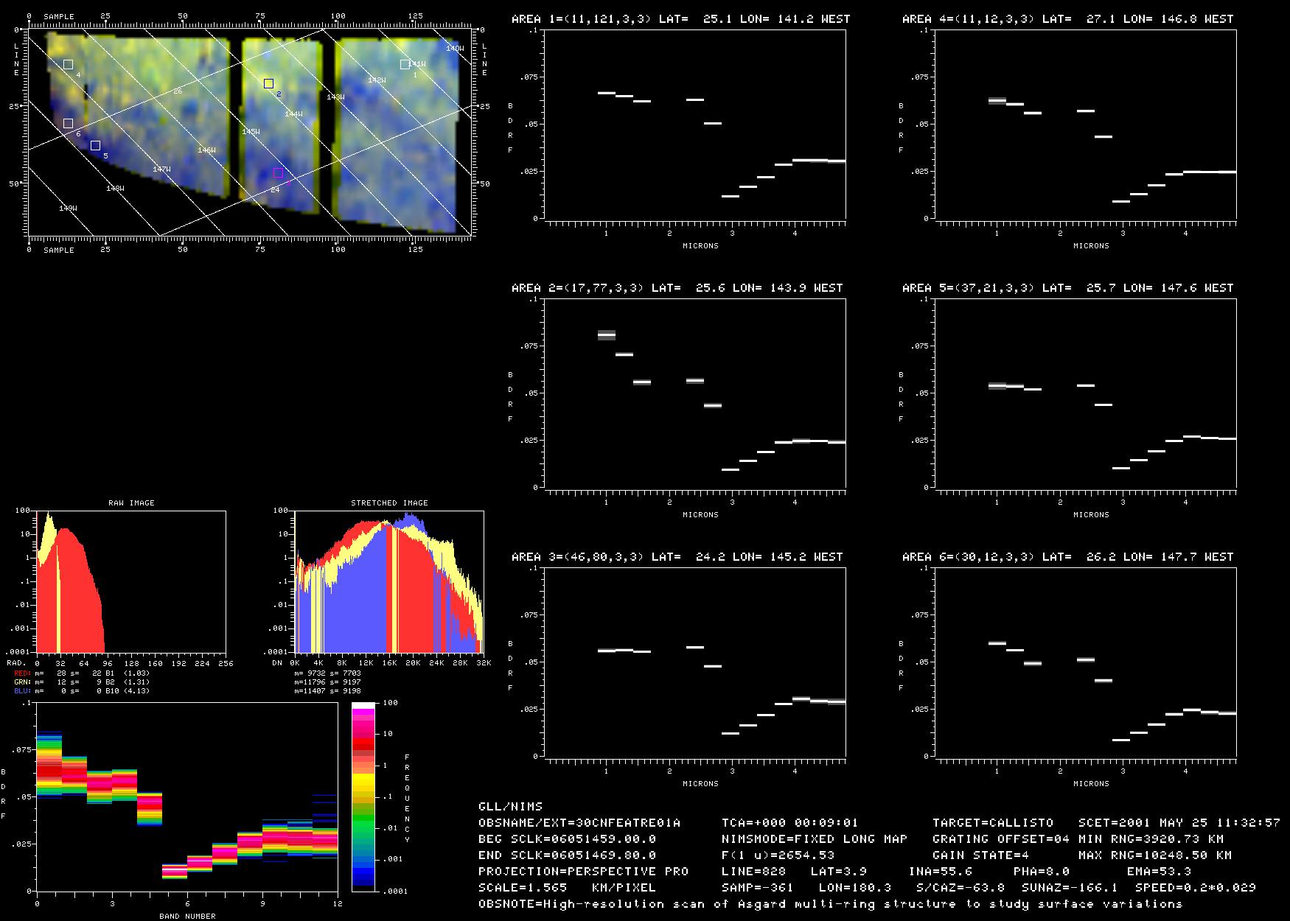Select the area 5 marker box on the map
Image resolution: width=1290 pixels, height=921 pixels.
(x=95, y=146)
